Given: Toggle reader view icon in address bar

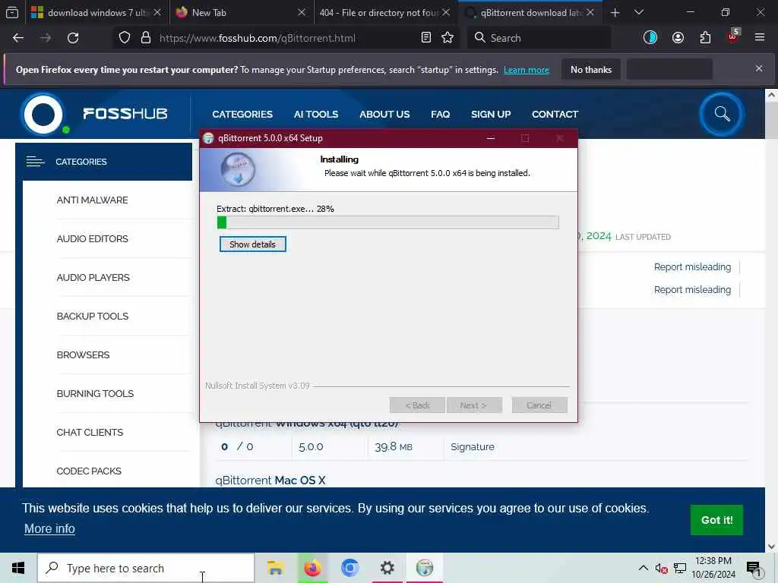Looking at the screenshot, I should tap(425, 38).
